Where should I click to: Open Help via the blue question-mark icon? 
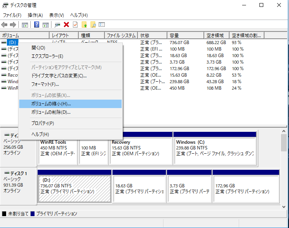[x=37, y=25]
